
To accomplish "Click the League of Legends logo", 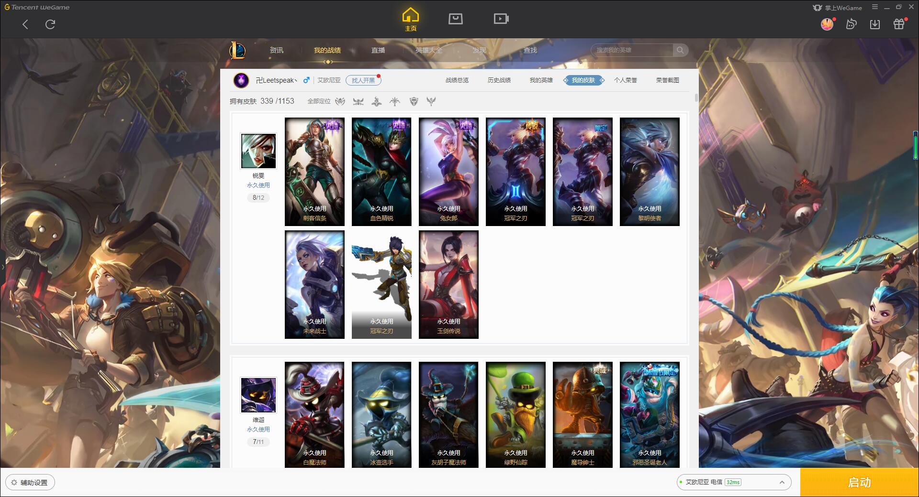I will (238, 50).
